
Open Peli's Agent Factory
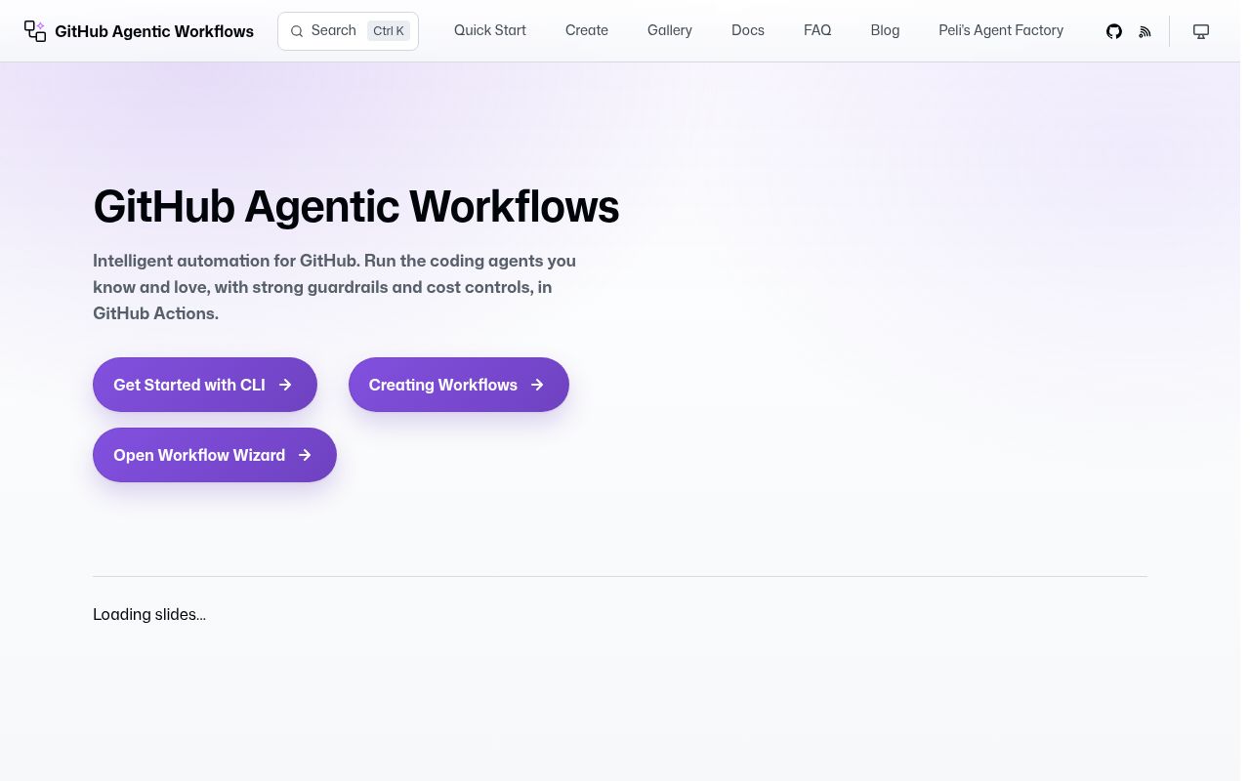[1001, 31]
